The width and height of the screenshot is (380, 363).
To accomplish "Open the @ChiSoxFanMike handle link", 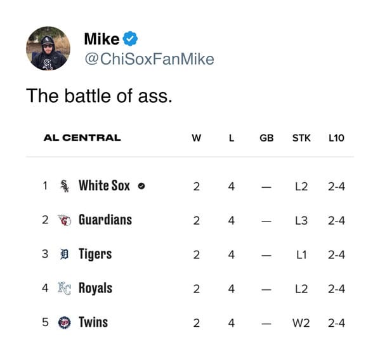I will tap(149, 59).
